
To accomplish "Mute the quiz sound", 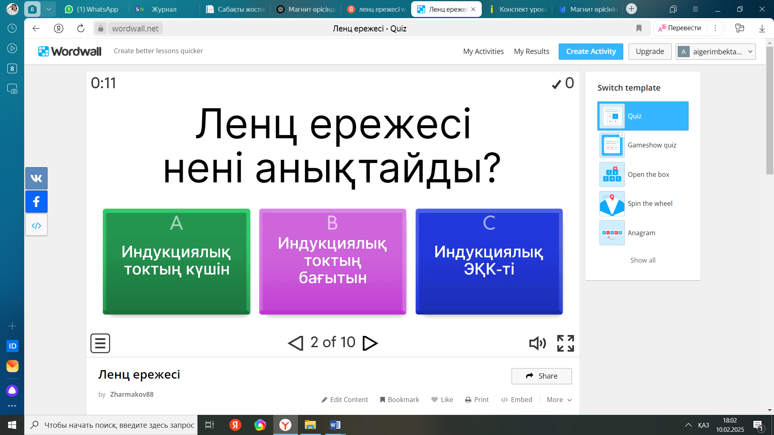I will [x=537, y=343].
